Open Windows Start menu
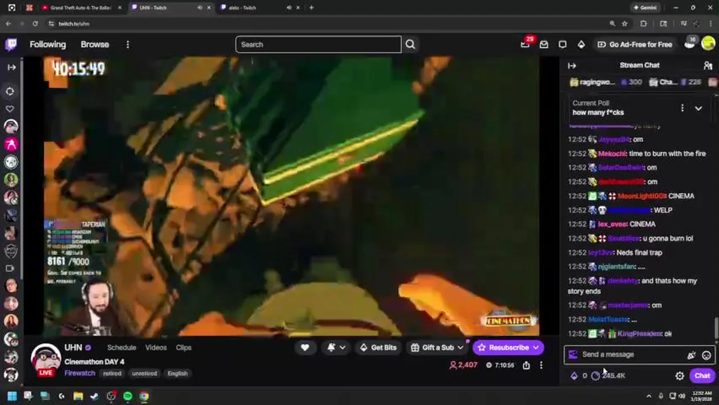The height and width of the screenshot is (405, 719). coord(11,396)
